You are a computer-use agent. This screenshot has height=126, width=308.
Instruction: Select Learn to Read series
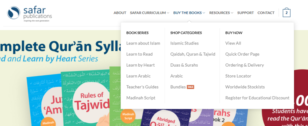click(139, 54)
